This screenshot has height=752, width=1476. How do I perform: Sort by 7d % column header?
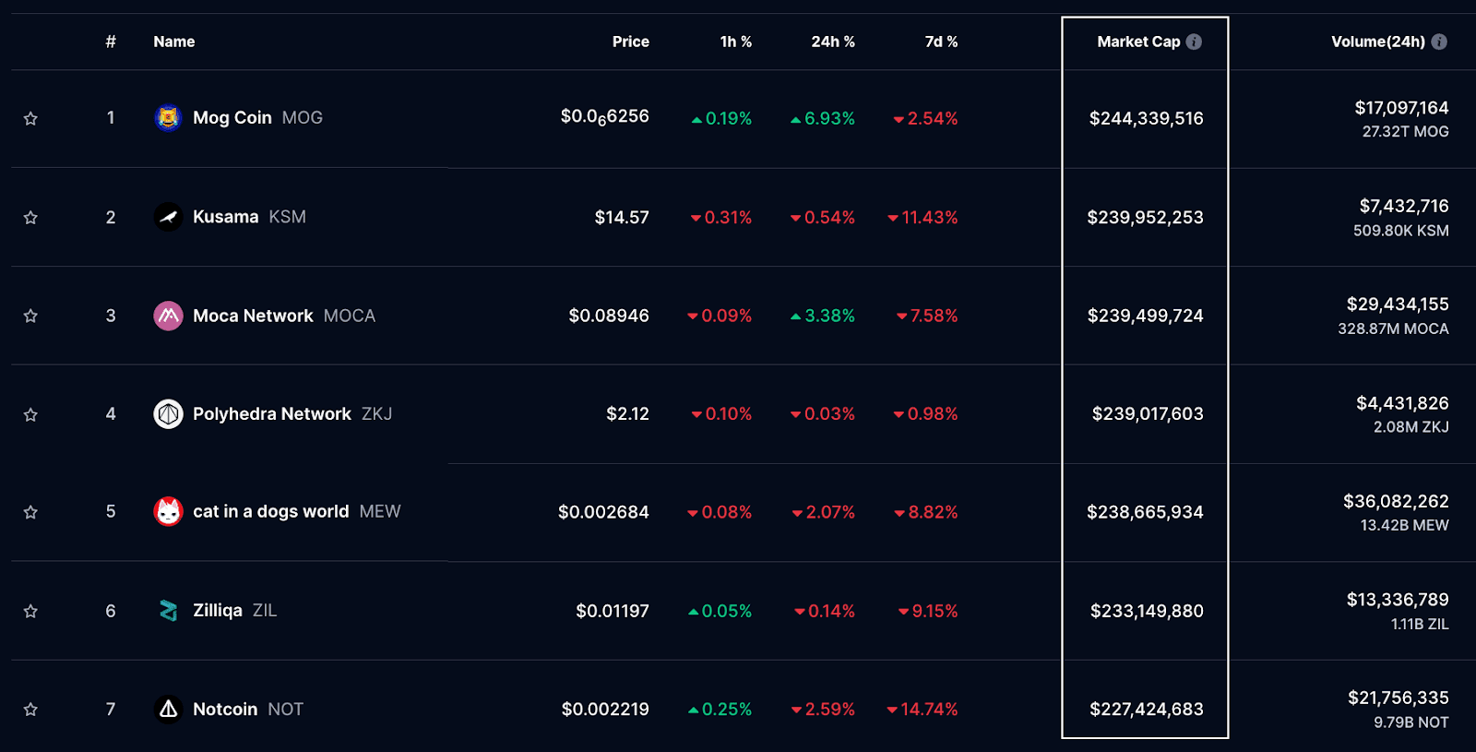tap(942, 42)
